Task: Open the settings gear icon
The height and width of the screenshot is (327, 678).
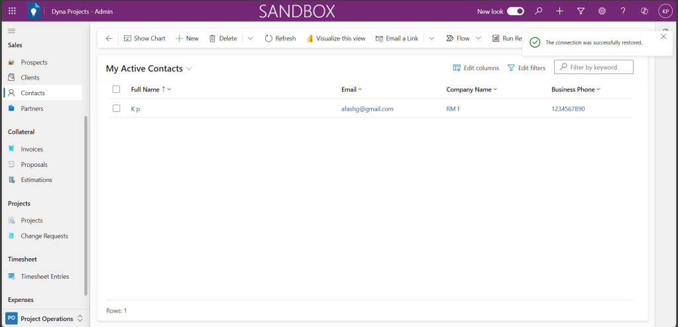Action: (602, 11)
